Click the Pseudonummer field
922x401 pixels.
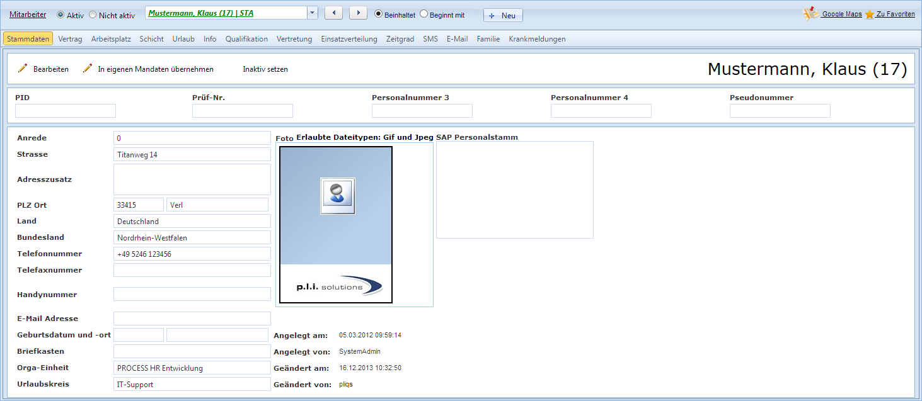(x=780, y=111)
